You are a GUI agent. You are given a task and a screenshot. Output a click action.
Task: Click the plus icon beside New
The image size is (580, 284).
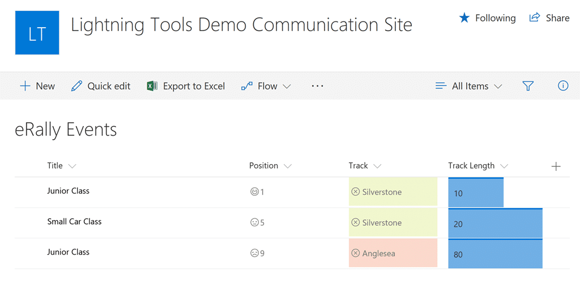(25, 86)
